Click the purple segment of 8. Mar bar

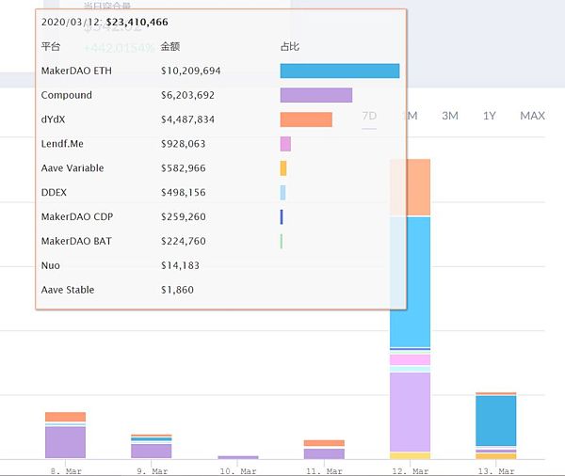65,442
